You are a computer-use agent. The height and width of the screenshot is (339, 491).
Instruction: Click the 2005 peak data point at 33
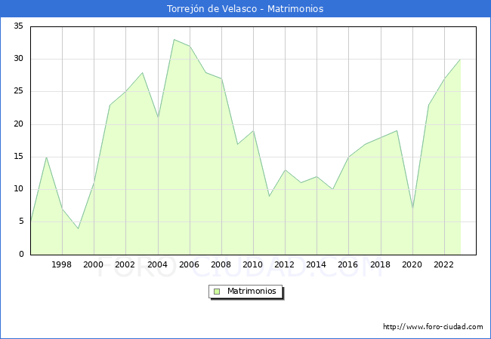pos(174,40)
